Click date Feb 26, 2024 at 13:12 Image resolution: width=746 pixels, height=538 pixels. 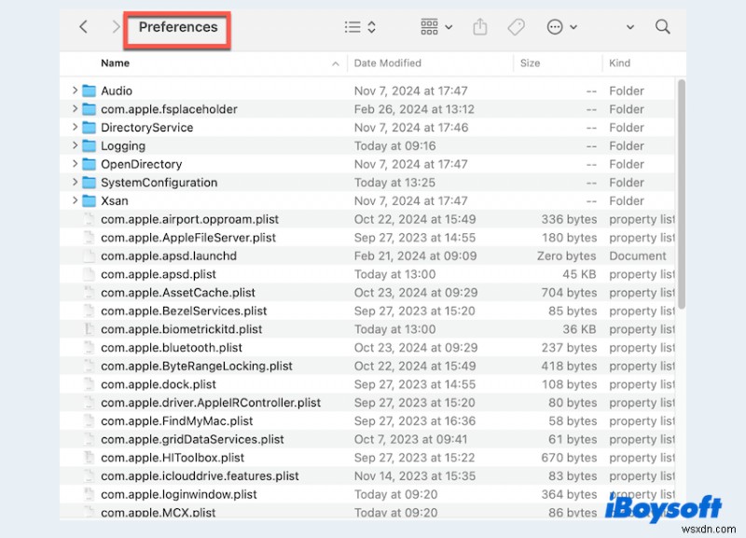pos(414,109)
